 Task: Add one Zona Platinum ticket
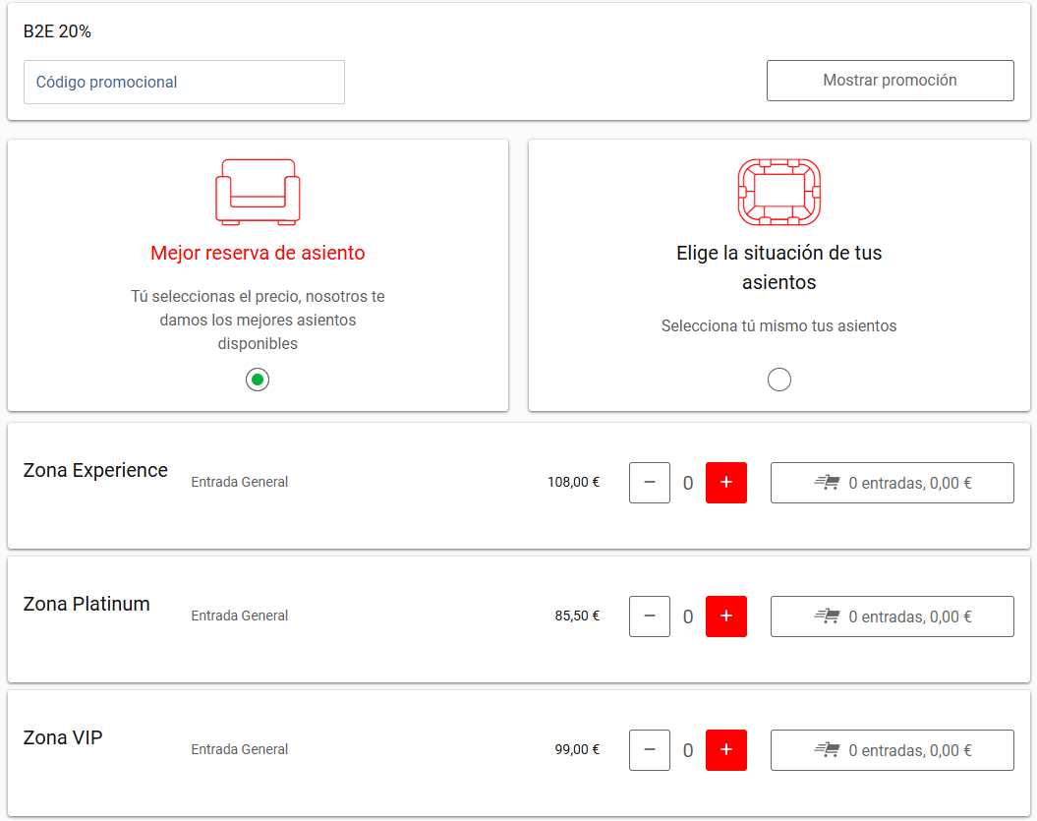[x=725, y=616]
